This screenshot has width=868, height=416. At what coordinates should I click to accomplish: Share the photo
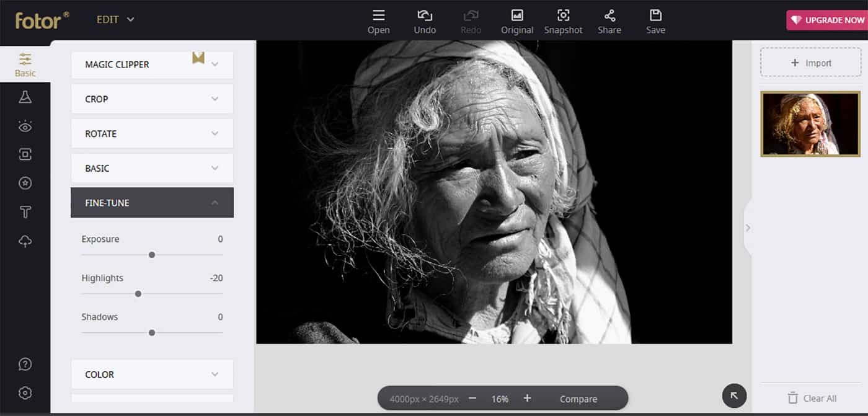click(609, 22)
